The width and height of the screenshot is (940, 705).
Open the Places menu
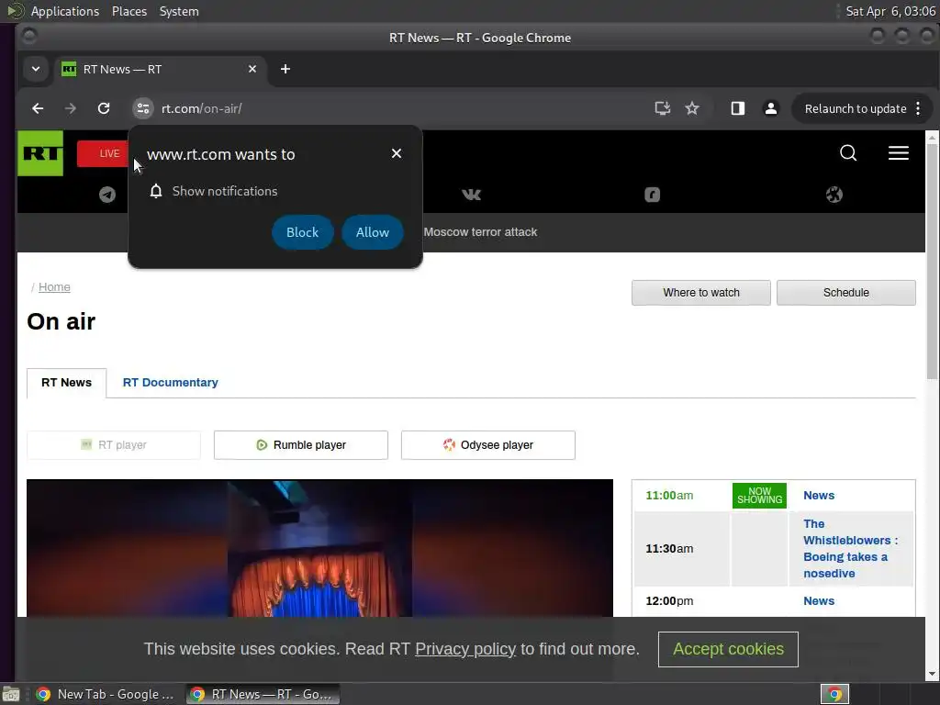point(129,11)
